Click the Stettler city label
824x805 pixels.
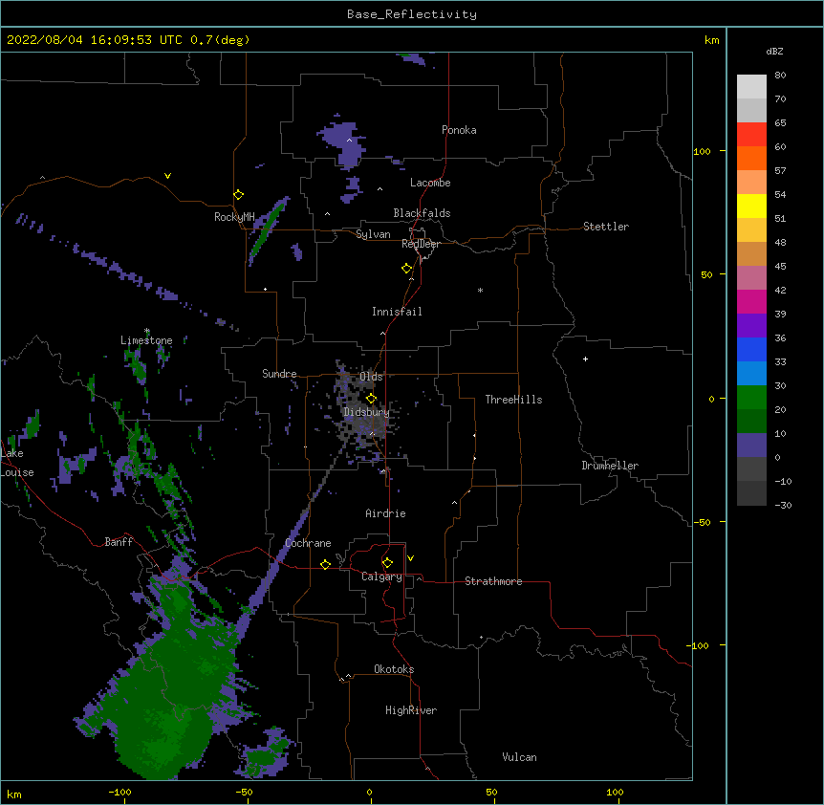[606, 227]
